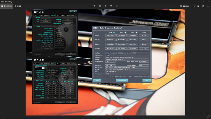Click the CPU Type field in AIDA64
This screenshot has height=119, width=211.
click(x=127, y=53)
